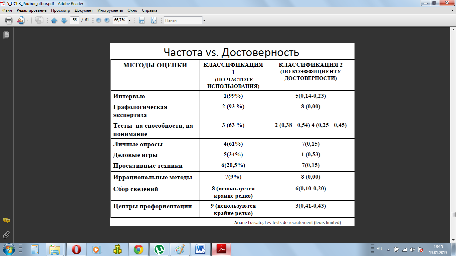The width and height of the screenshot is (456, 256).
Task: Click the collaborate/share icon with people
Action: click(x=21, y=20)
